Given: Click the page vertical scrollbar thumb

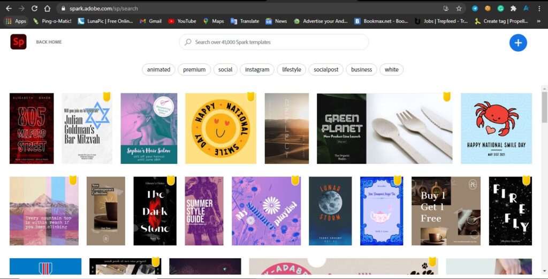Looking at the screenshot, I should pyautogui.click(x=544, y=107).
